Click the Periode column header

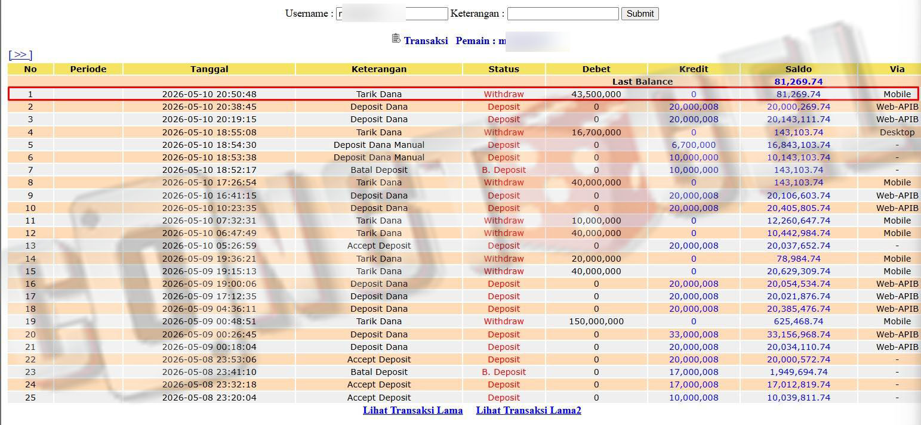88,69
